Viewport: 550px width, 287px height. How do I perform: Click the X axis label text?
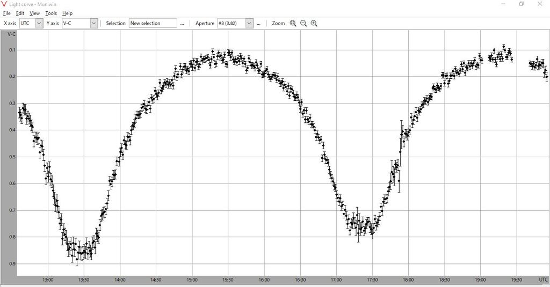coord(10,23)
